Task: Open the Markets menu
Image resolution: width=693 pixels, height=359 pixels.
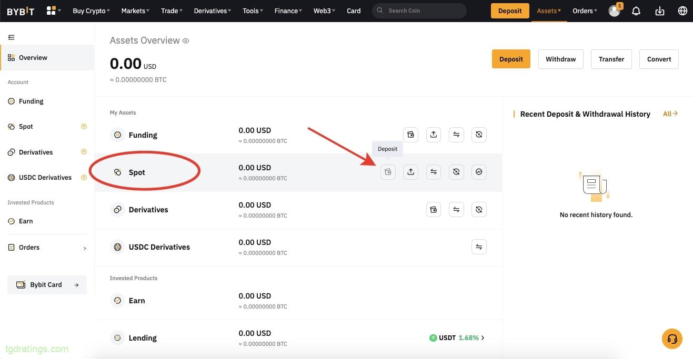Action: click(135, 11)
